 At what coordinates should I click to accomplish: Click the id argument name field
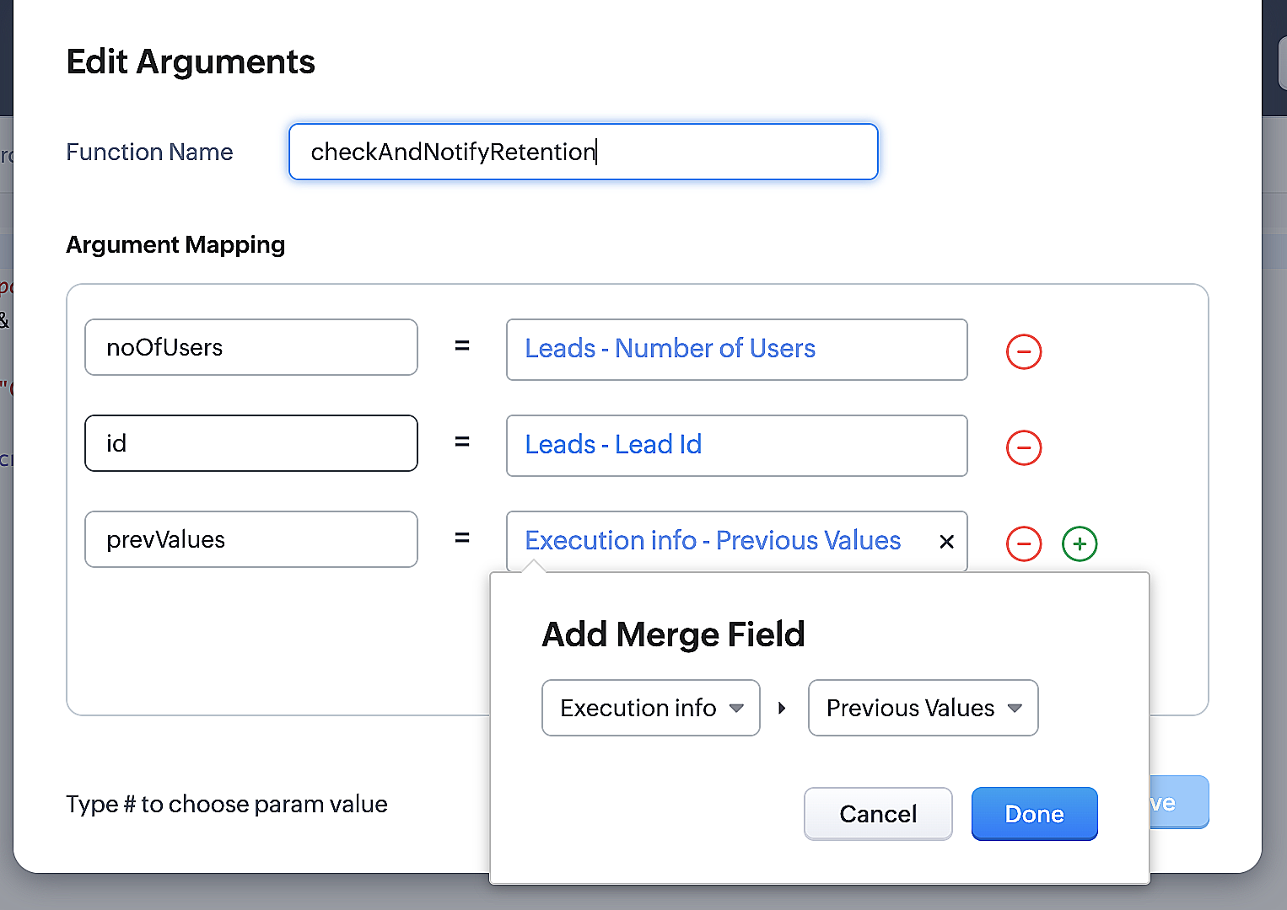(250, 443)
